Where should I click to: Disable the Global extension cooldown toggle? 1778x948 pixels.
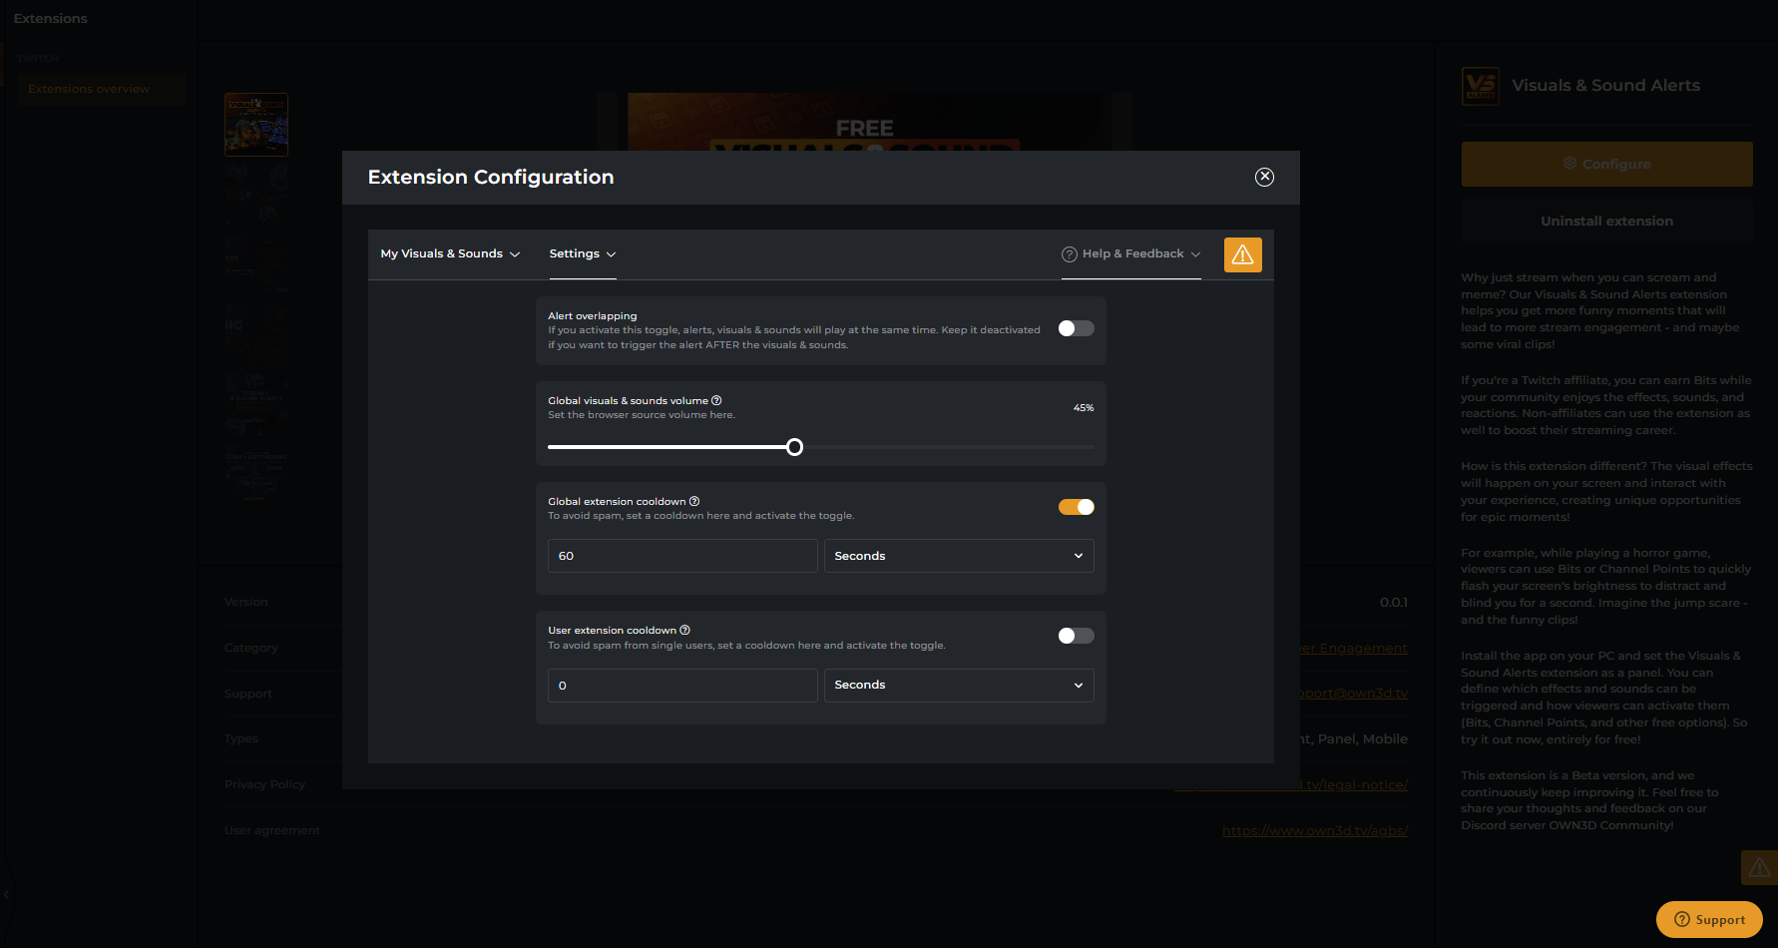point(1076,507)
